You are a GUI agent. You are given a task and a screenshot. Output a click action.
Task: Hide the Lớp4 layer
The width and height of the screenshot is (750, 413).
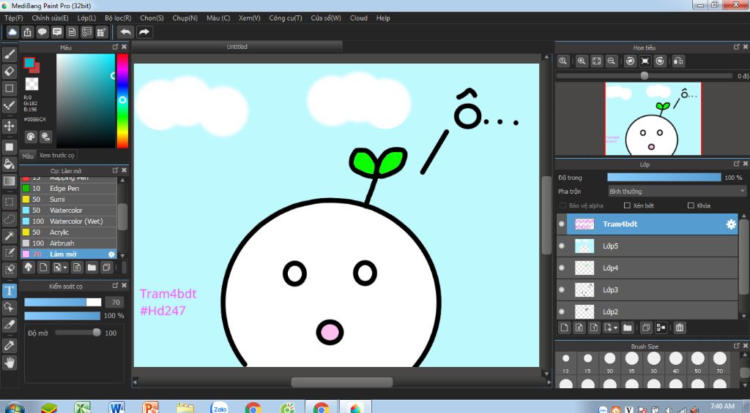[562, 268]
